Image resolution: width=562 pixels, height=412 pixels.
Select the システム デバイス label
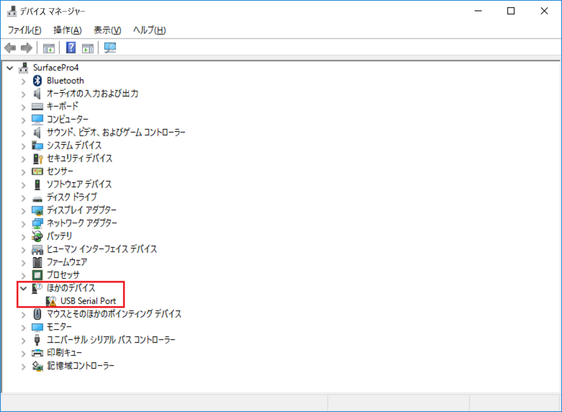coord(74,146)
